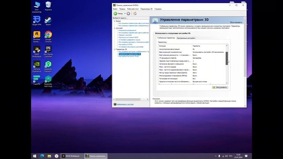
Task: Switch to Программные настройки tab
Action: pyautogui.click(x=186, y=38)
